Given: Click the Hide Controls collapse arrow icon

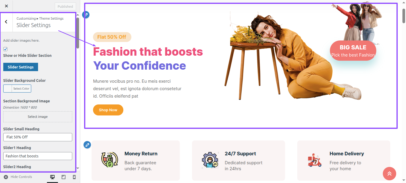Looking at the screenshot, I should pyautogui.click(x=6, y=177).
